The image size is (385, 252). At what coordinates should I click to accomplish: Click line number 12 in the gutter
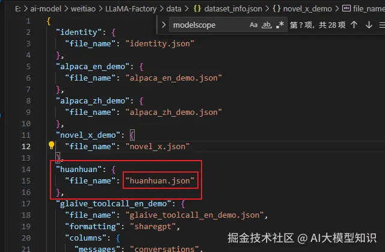click(x=26, y=147)
